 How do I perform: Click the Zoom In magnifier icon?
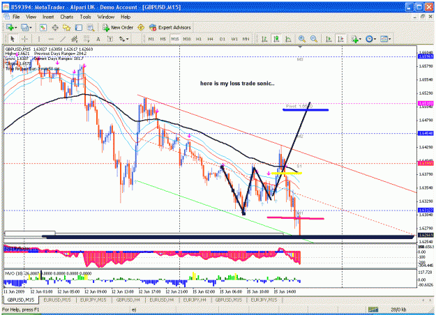pos(302,39)
